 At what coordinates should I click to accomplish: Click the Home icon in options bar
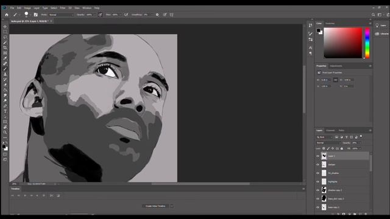click(7, 15)
